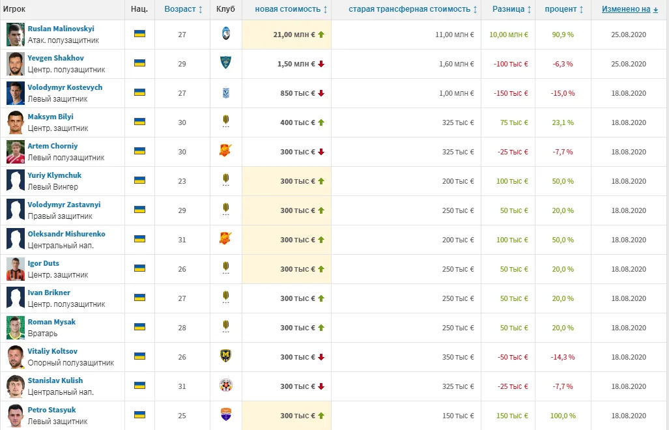Click the Atalanta logo in Malinovskyi's row
The width and height of the screenshot is (669, 430).
pyautogui.click(x=225, y=34)
